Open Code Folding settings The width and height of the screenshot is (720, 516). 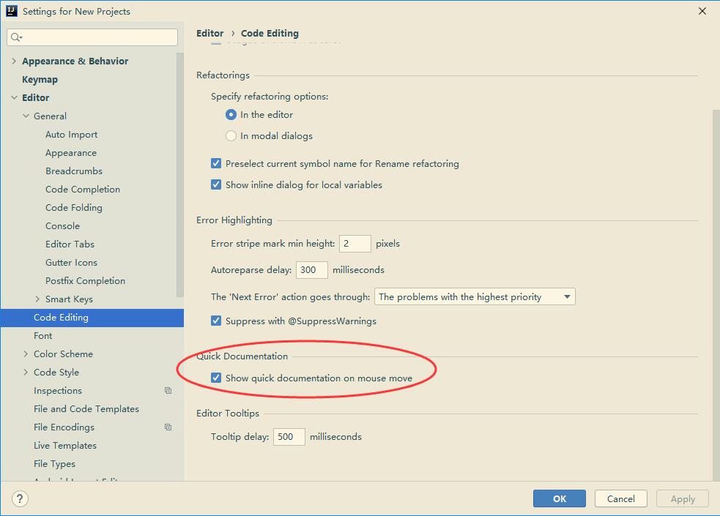(74, 208)
